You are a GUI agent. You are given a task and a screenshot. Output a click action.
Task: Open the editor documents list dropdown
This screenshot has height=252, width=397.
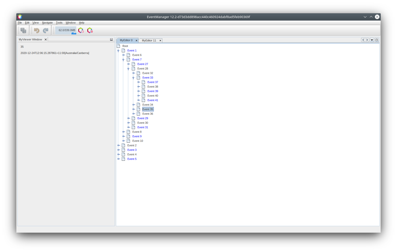372,40
